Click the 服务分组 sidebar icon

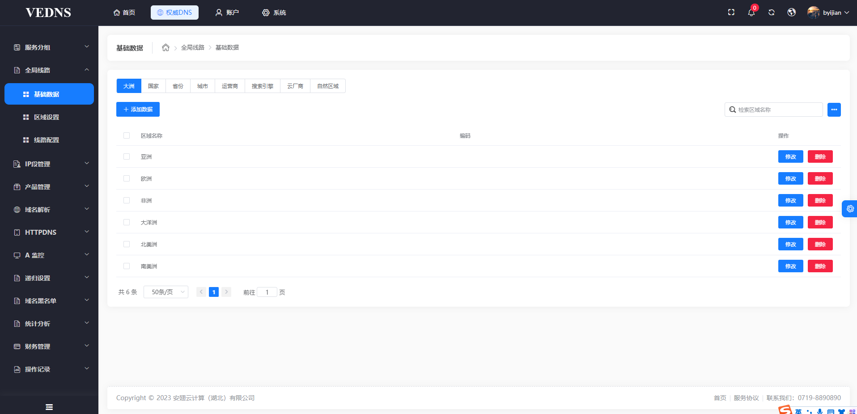17,47
